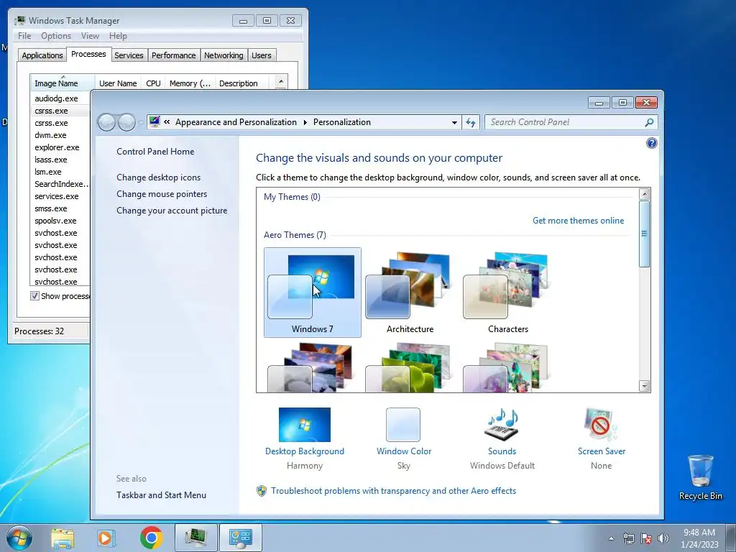Expand the breadcrumb chevrons before Appearance
Screen dimensions: 736x552
pyautogui.click(x=167, y=122)
